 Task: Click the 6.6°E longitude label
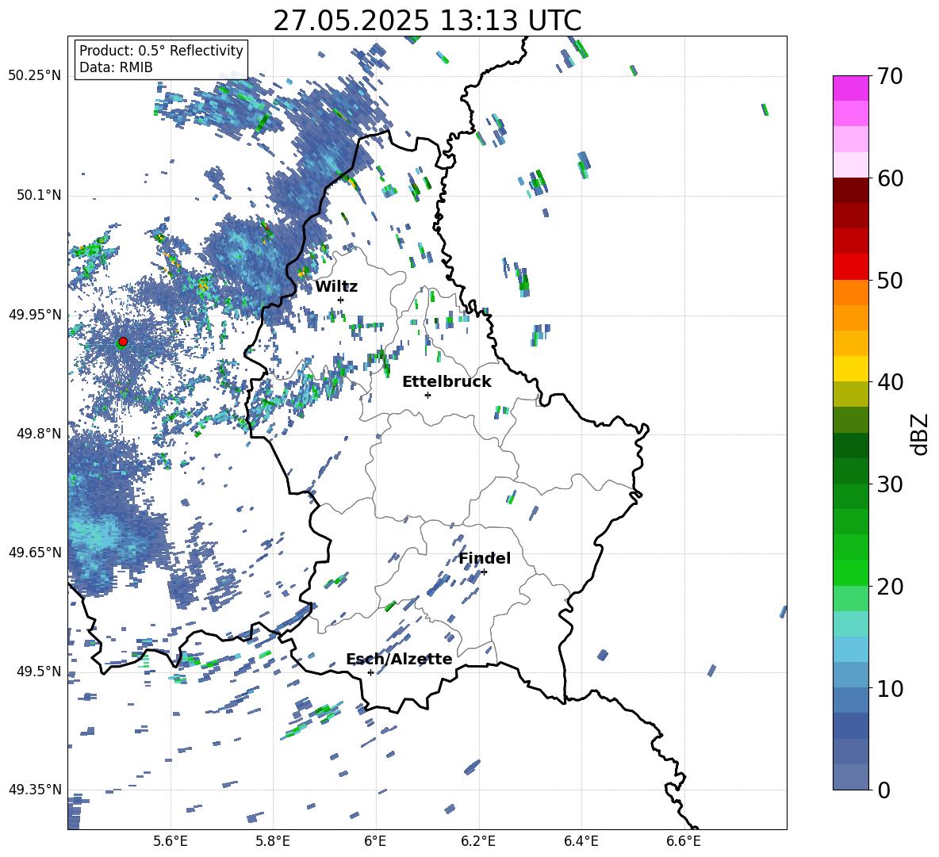click(684, 841)
